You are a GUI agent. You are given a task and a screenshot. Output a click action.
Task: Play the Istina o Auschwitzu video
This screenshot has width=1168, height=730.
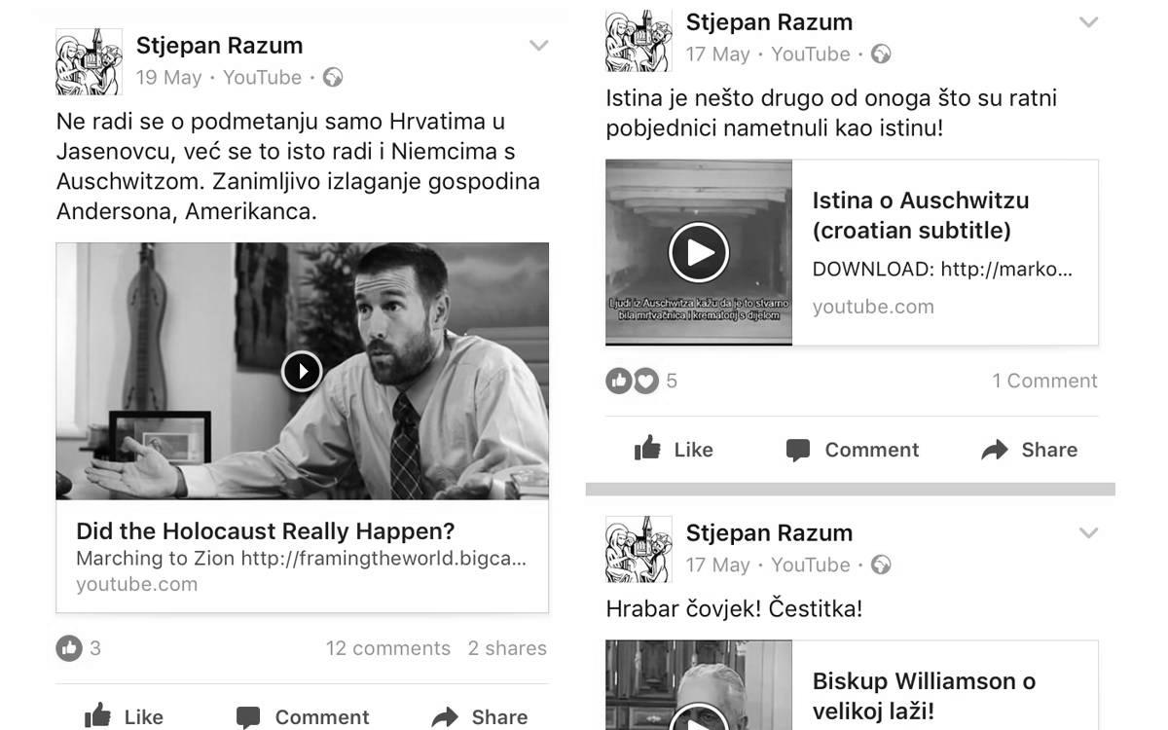699,252
